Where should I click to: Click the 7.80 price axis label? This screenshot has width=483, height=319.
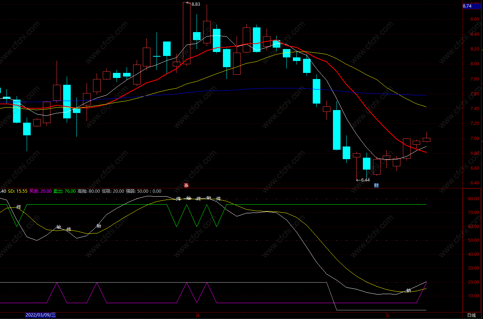tap(475, 79)
